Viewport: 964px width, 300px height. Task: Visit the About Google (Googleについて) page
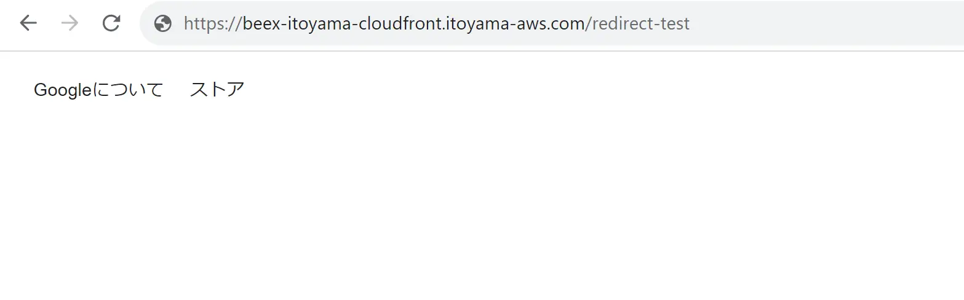[x=98, y=90]
